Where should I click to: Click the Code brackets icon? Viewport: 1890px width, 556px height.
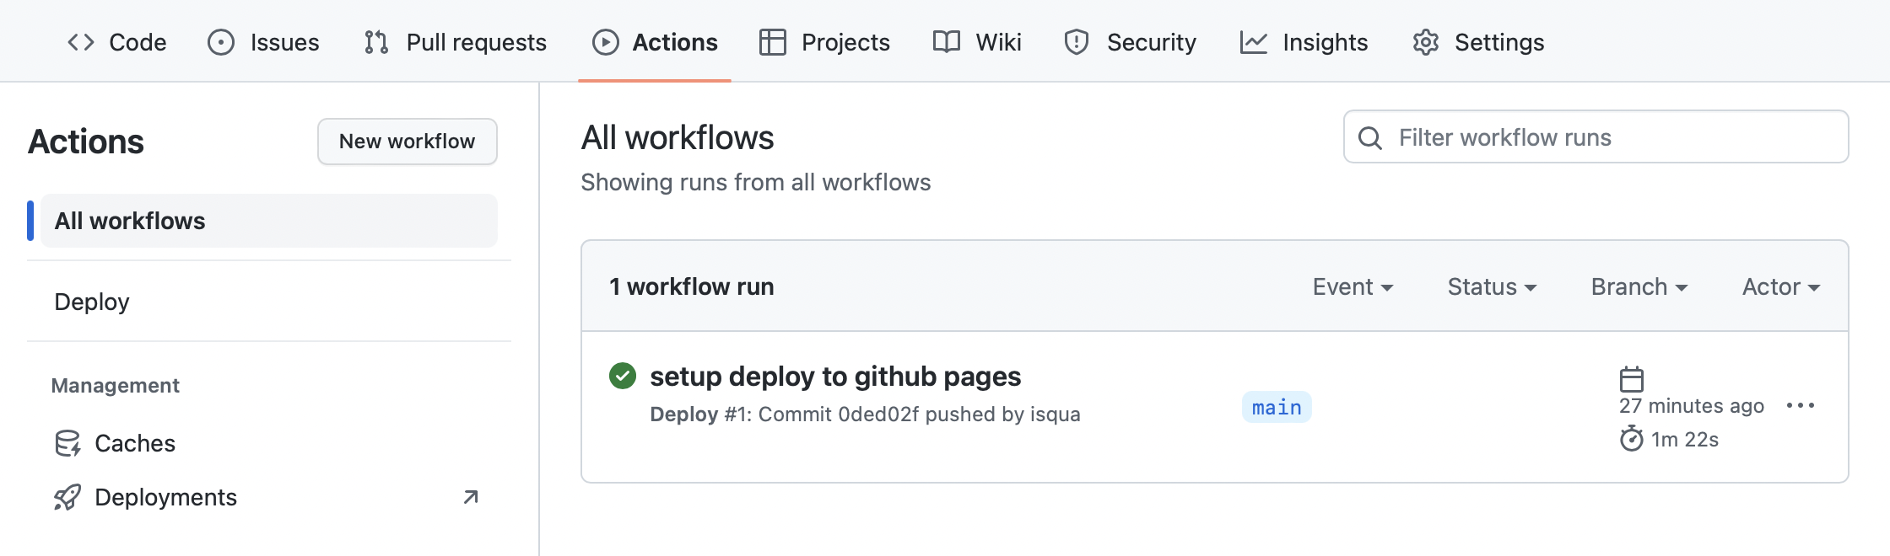point(81,42)
